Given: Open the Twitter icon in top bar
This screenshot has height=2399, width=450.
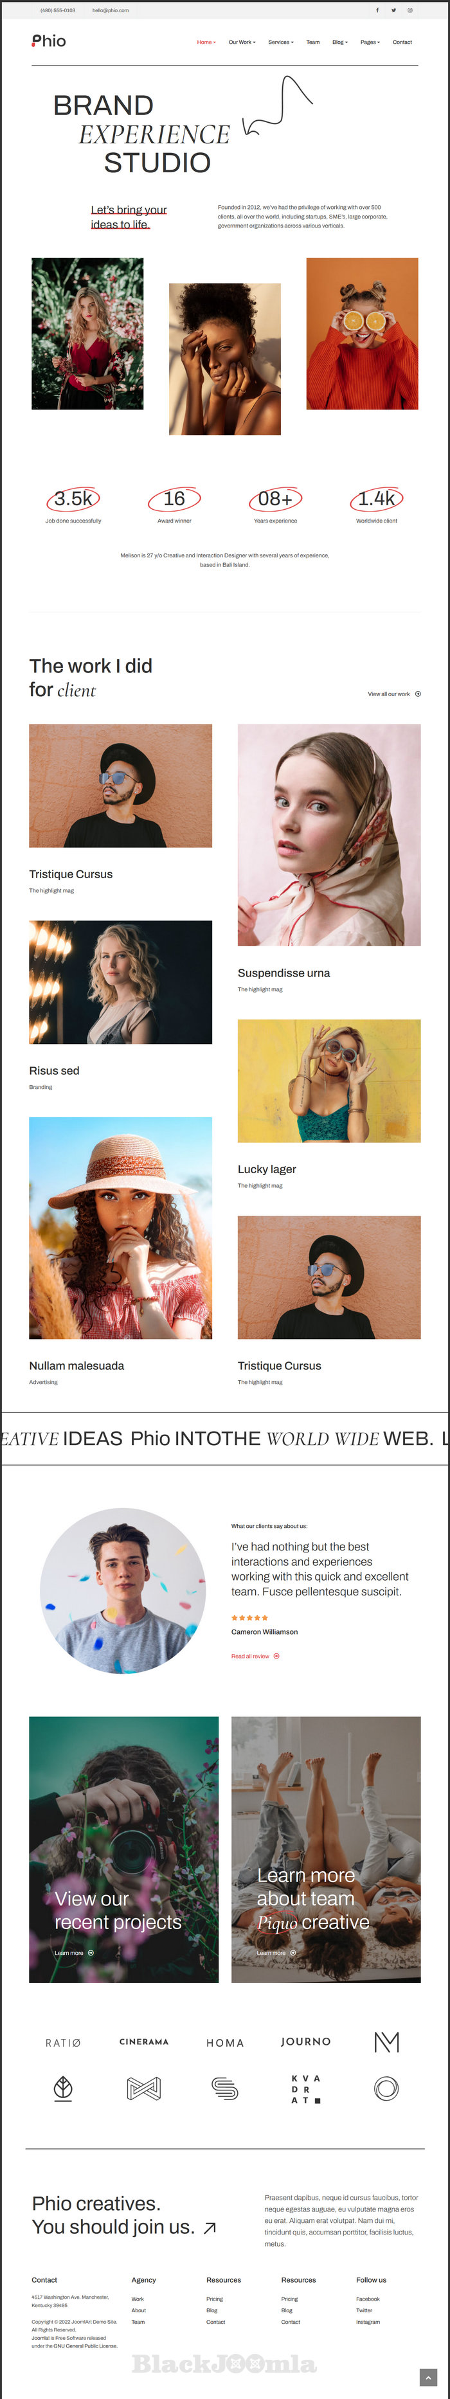Looking at the screenshot, I should 393,10.
